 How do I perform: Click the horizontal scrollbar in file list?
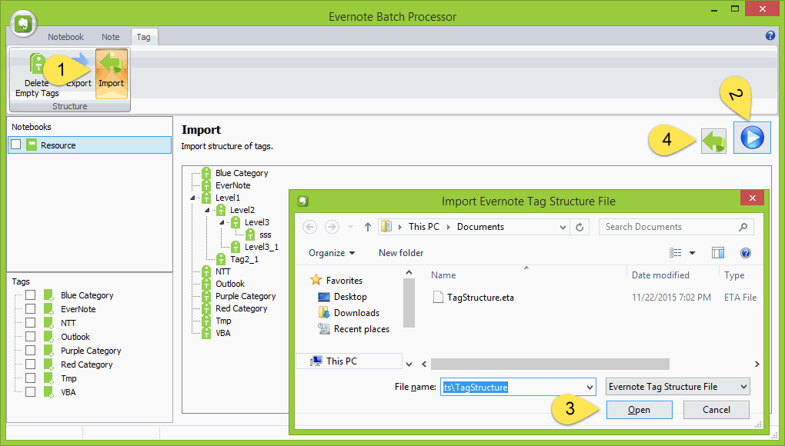(x=549, y=364)
